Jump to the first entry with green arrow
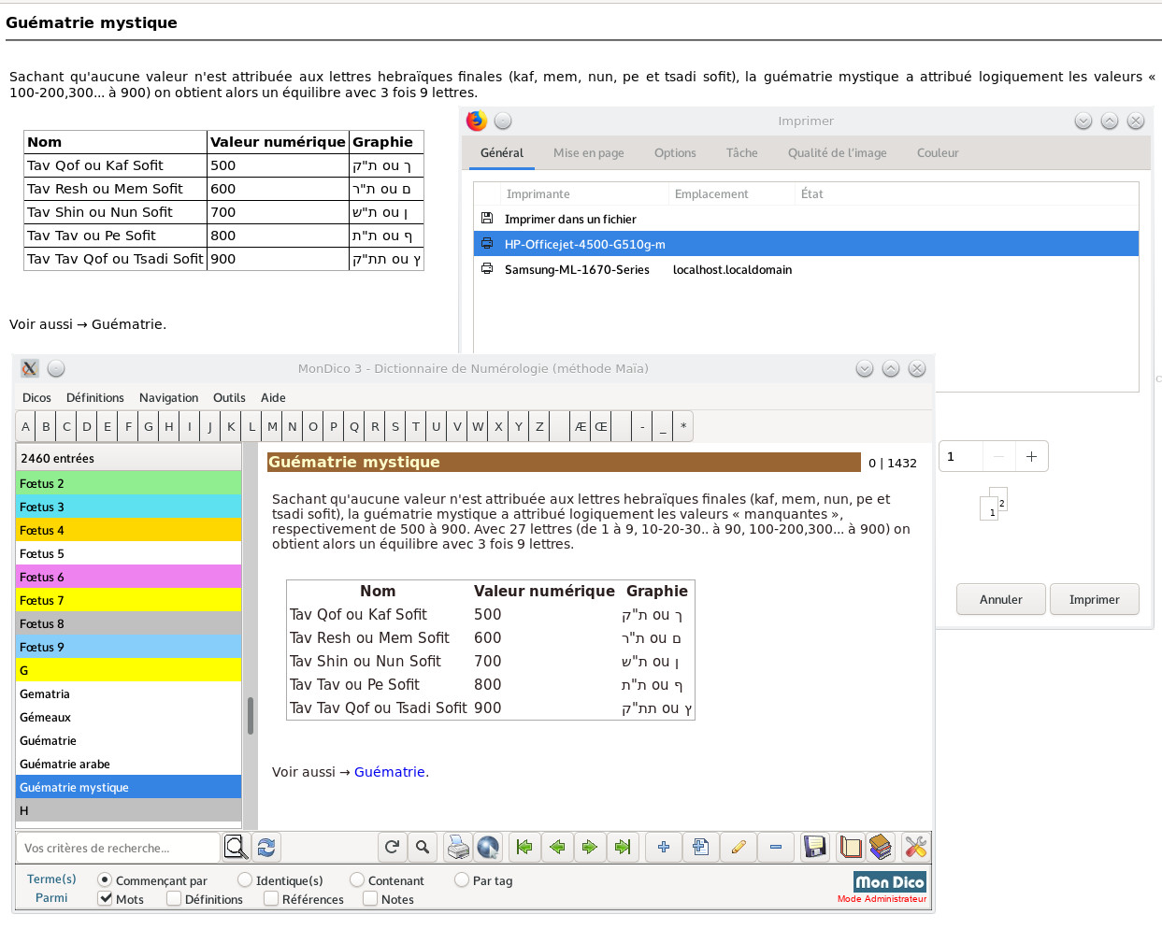Viewport: 1162px width, 929px height. coord(524,848)
